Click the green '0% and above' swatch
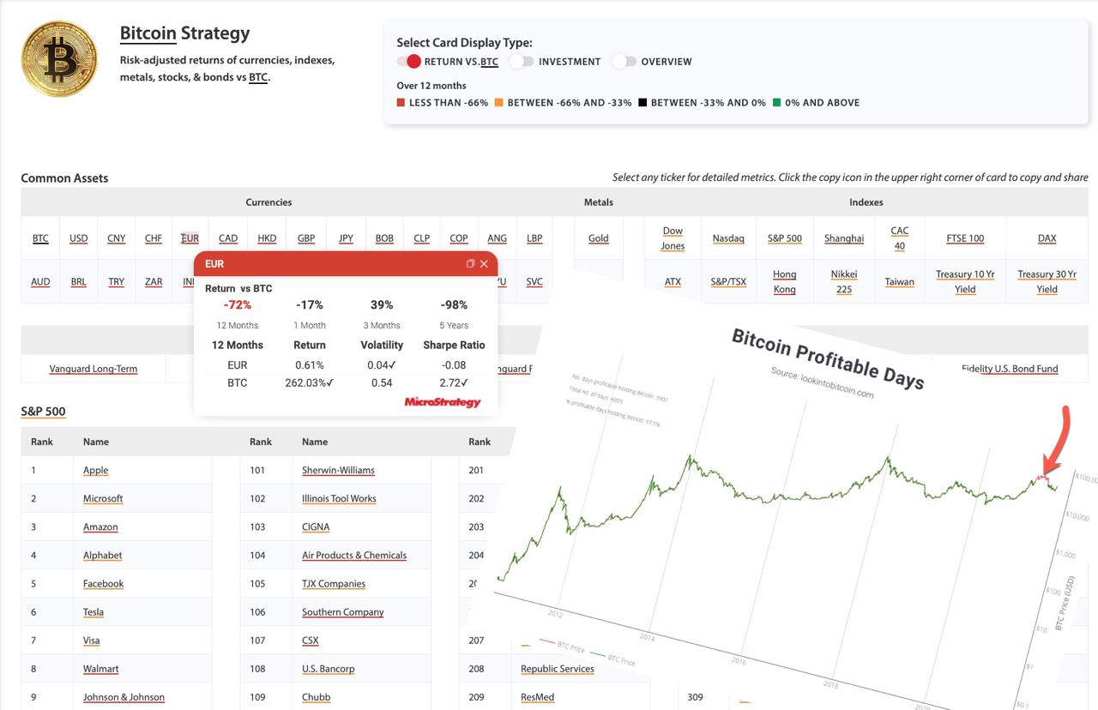The width and height of the screenshot is (1098, 710). tap(776, 103)
